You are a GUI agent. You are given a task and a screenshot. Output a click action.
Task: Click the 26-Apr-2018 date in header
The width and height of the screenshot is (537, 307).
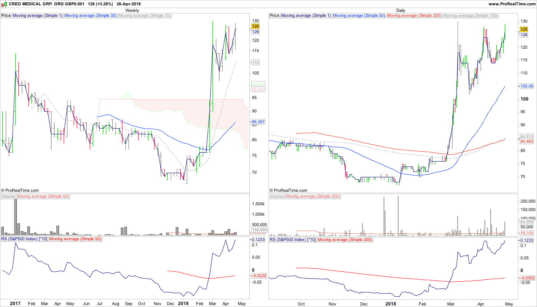pos(128,4)
